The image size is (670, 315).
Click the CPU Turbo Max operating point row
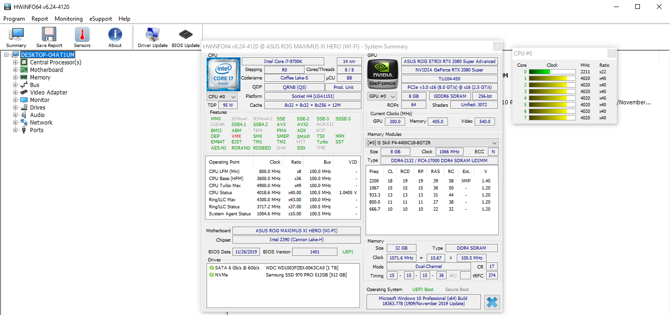(x=283, y=186)
